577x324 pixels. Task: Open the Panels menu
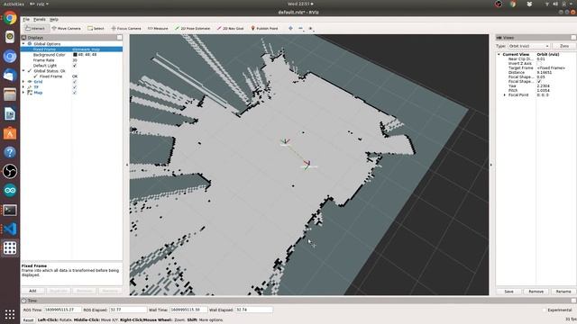(x=40, y=20)
